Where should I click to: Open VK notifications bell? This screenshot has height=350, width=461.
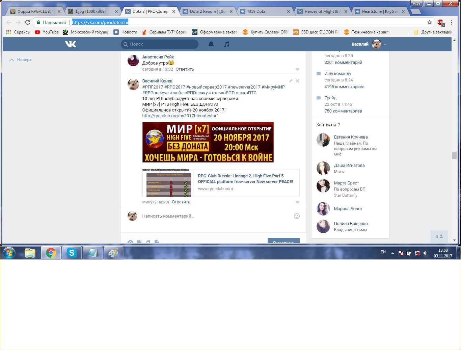point(211,44)
